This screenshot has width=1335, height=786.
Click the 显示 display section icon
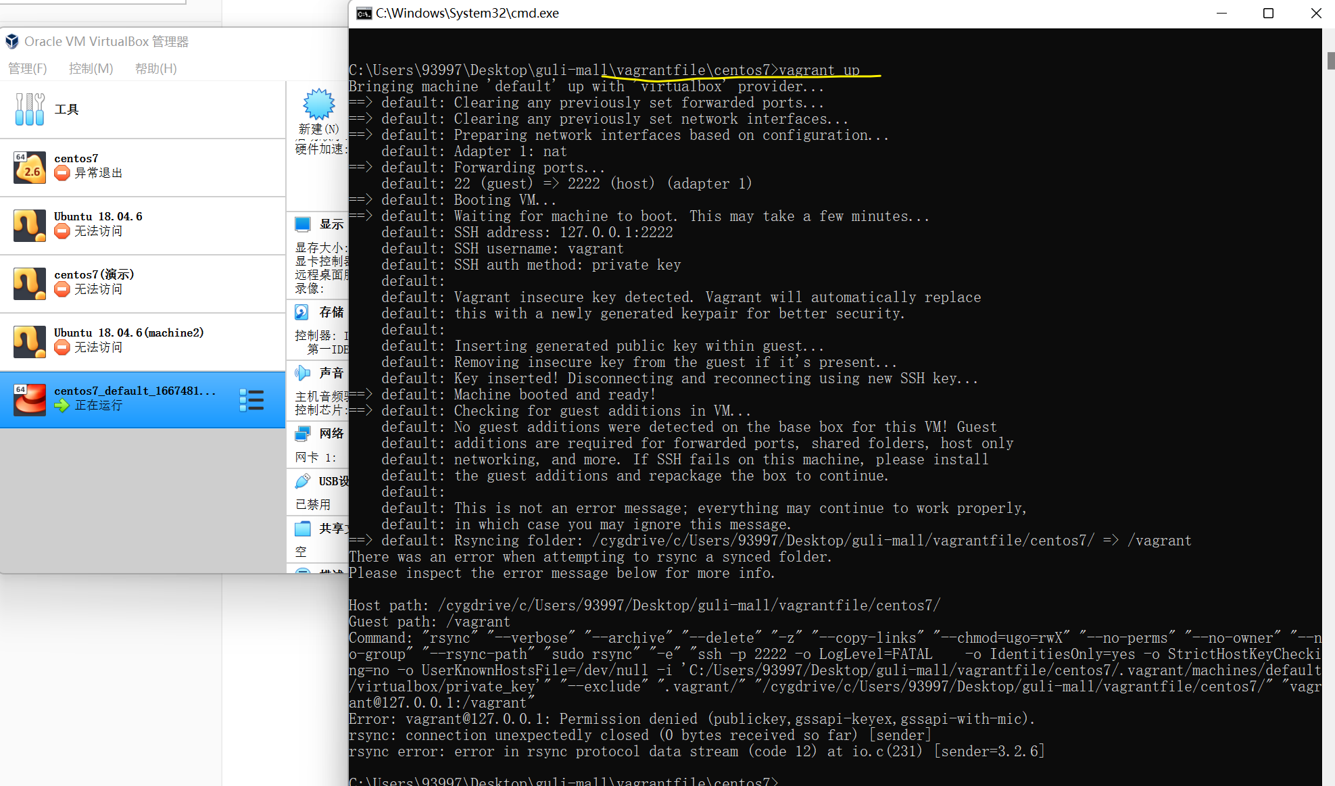tap(303, 224)
